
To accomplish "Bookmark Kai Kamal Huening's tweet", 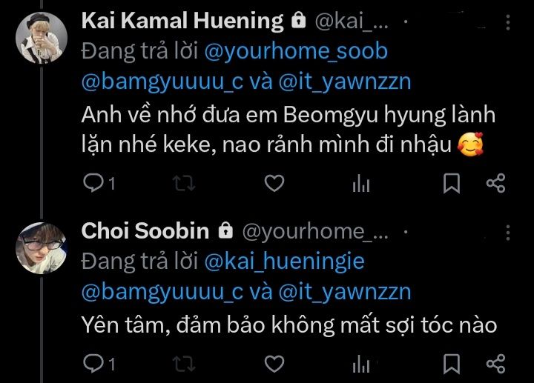I will pos(452,183).
